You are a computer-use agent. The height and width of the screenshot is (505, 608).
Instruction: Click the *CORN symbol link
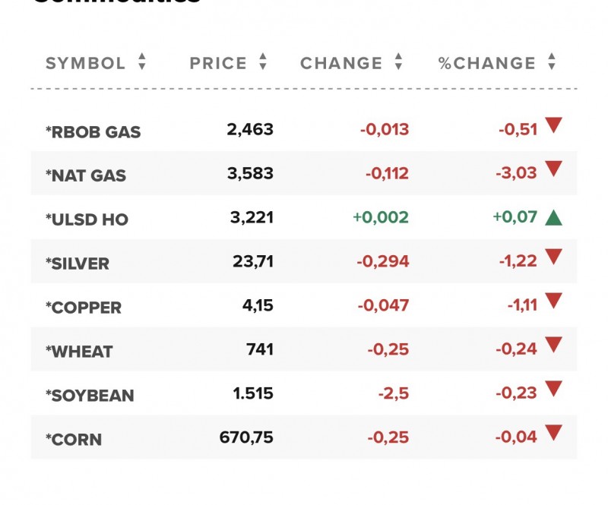[74, 440]
